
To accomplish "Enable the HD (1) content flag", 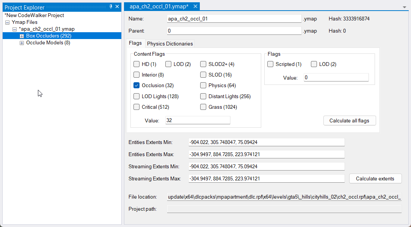I will click(x=136, y=64).
